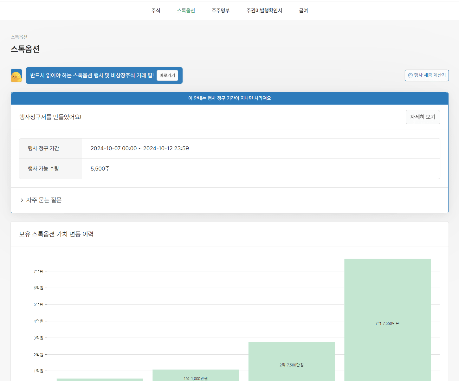Expand the 자주 묻는 질문 chevron
459x381 pixels.
click(22, 200)
